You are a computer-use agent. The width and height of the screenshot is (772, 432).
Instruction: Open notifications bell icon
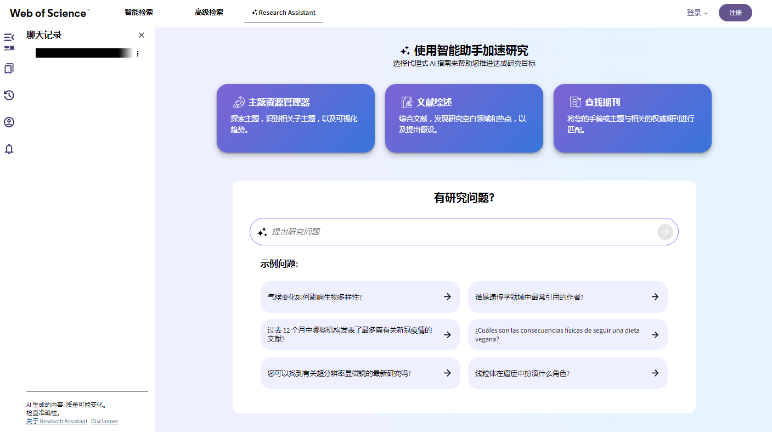coord(9,149)
